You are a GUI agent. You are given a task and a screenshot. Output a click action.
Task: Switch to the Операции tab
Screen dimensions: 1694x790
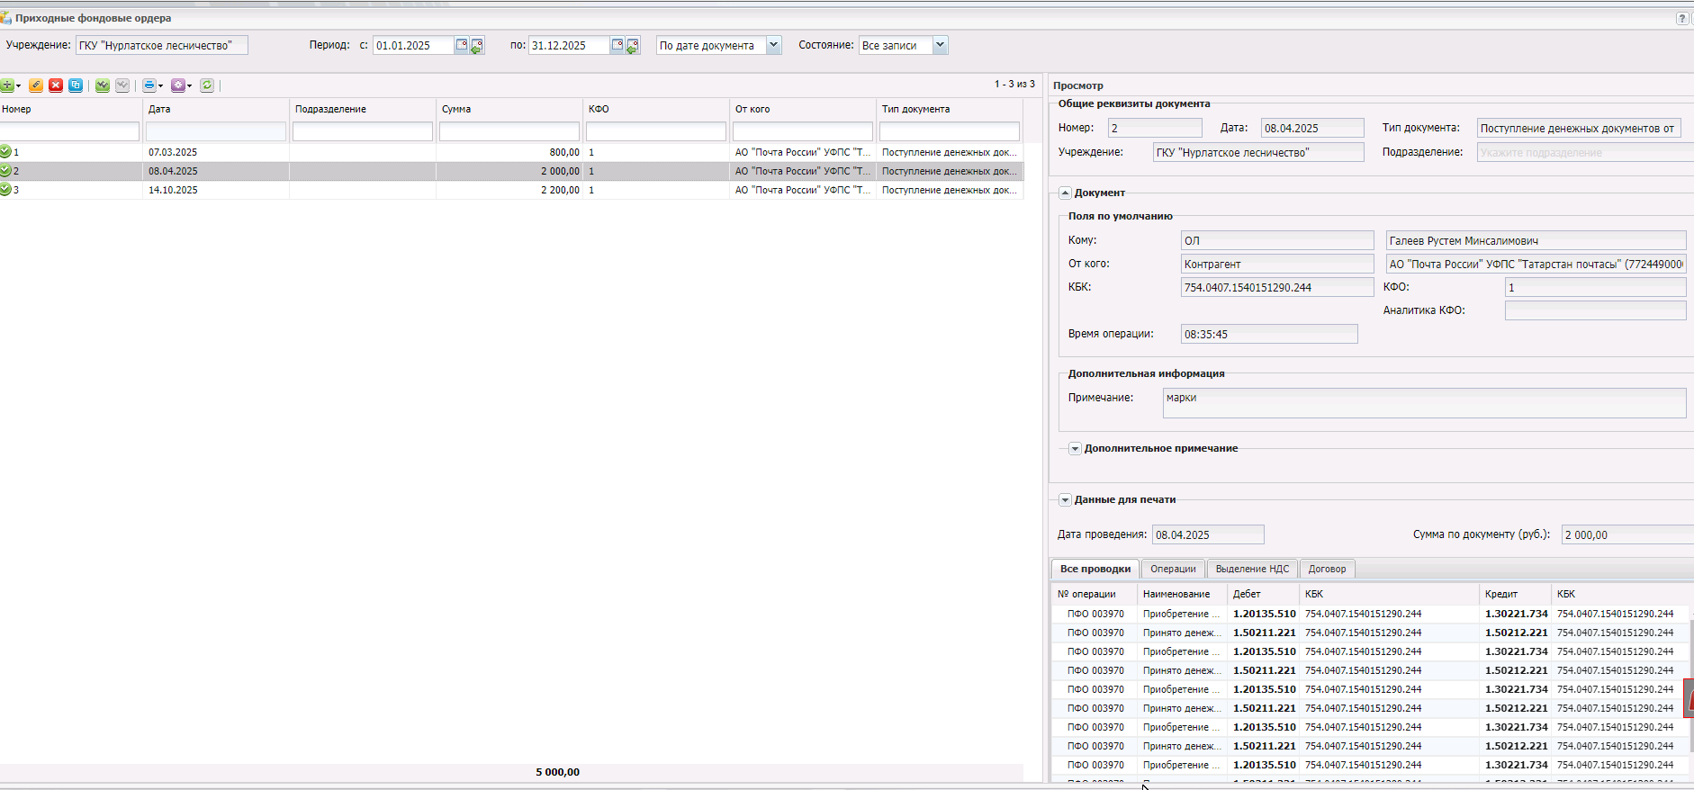pos(1173,569)
